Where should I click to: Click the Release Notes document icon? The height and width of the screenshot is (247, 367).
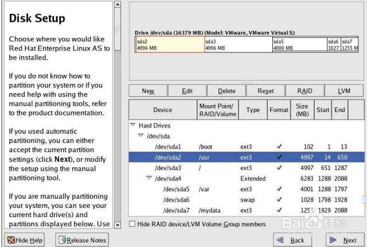(63, 240)
